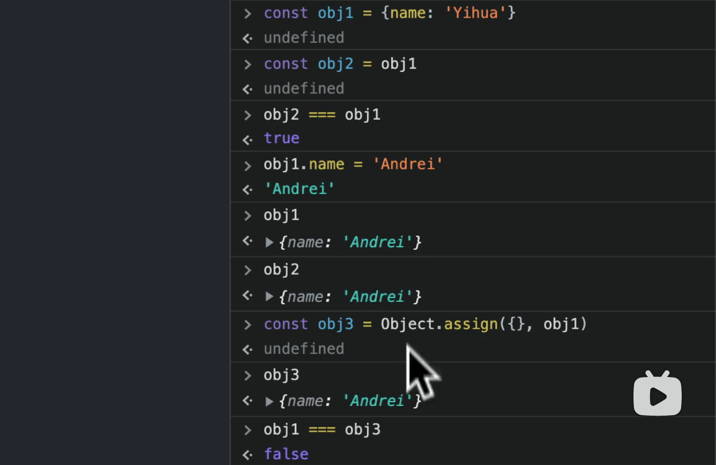Viewport: 716px width, 465px height.
Task: Click the output arrow beside the teal 'Andrei' string
Action: (x=247, y=189)
